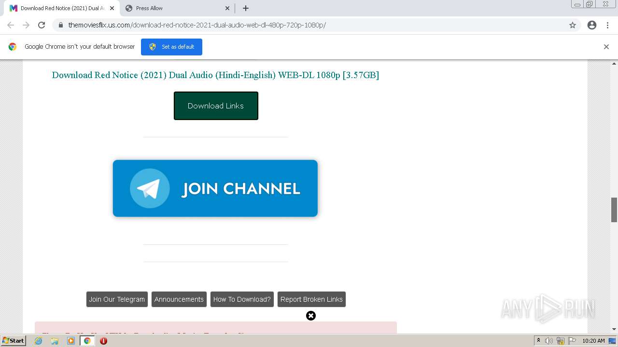Open File Explorer from taskbar

click(55, 341)
